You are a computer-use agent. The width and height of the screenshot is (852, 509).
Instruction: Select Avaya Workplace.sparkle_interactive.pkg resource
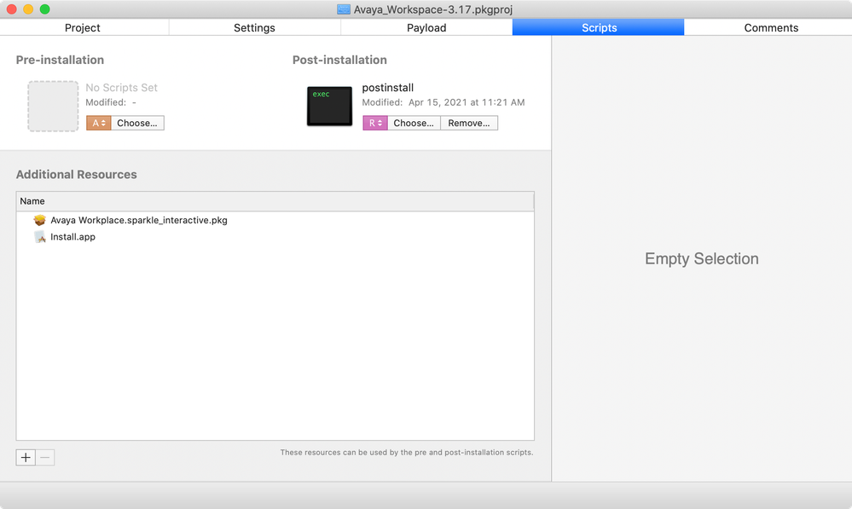[275, 220]
